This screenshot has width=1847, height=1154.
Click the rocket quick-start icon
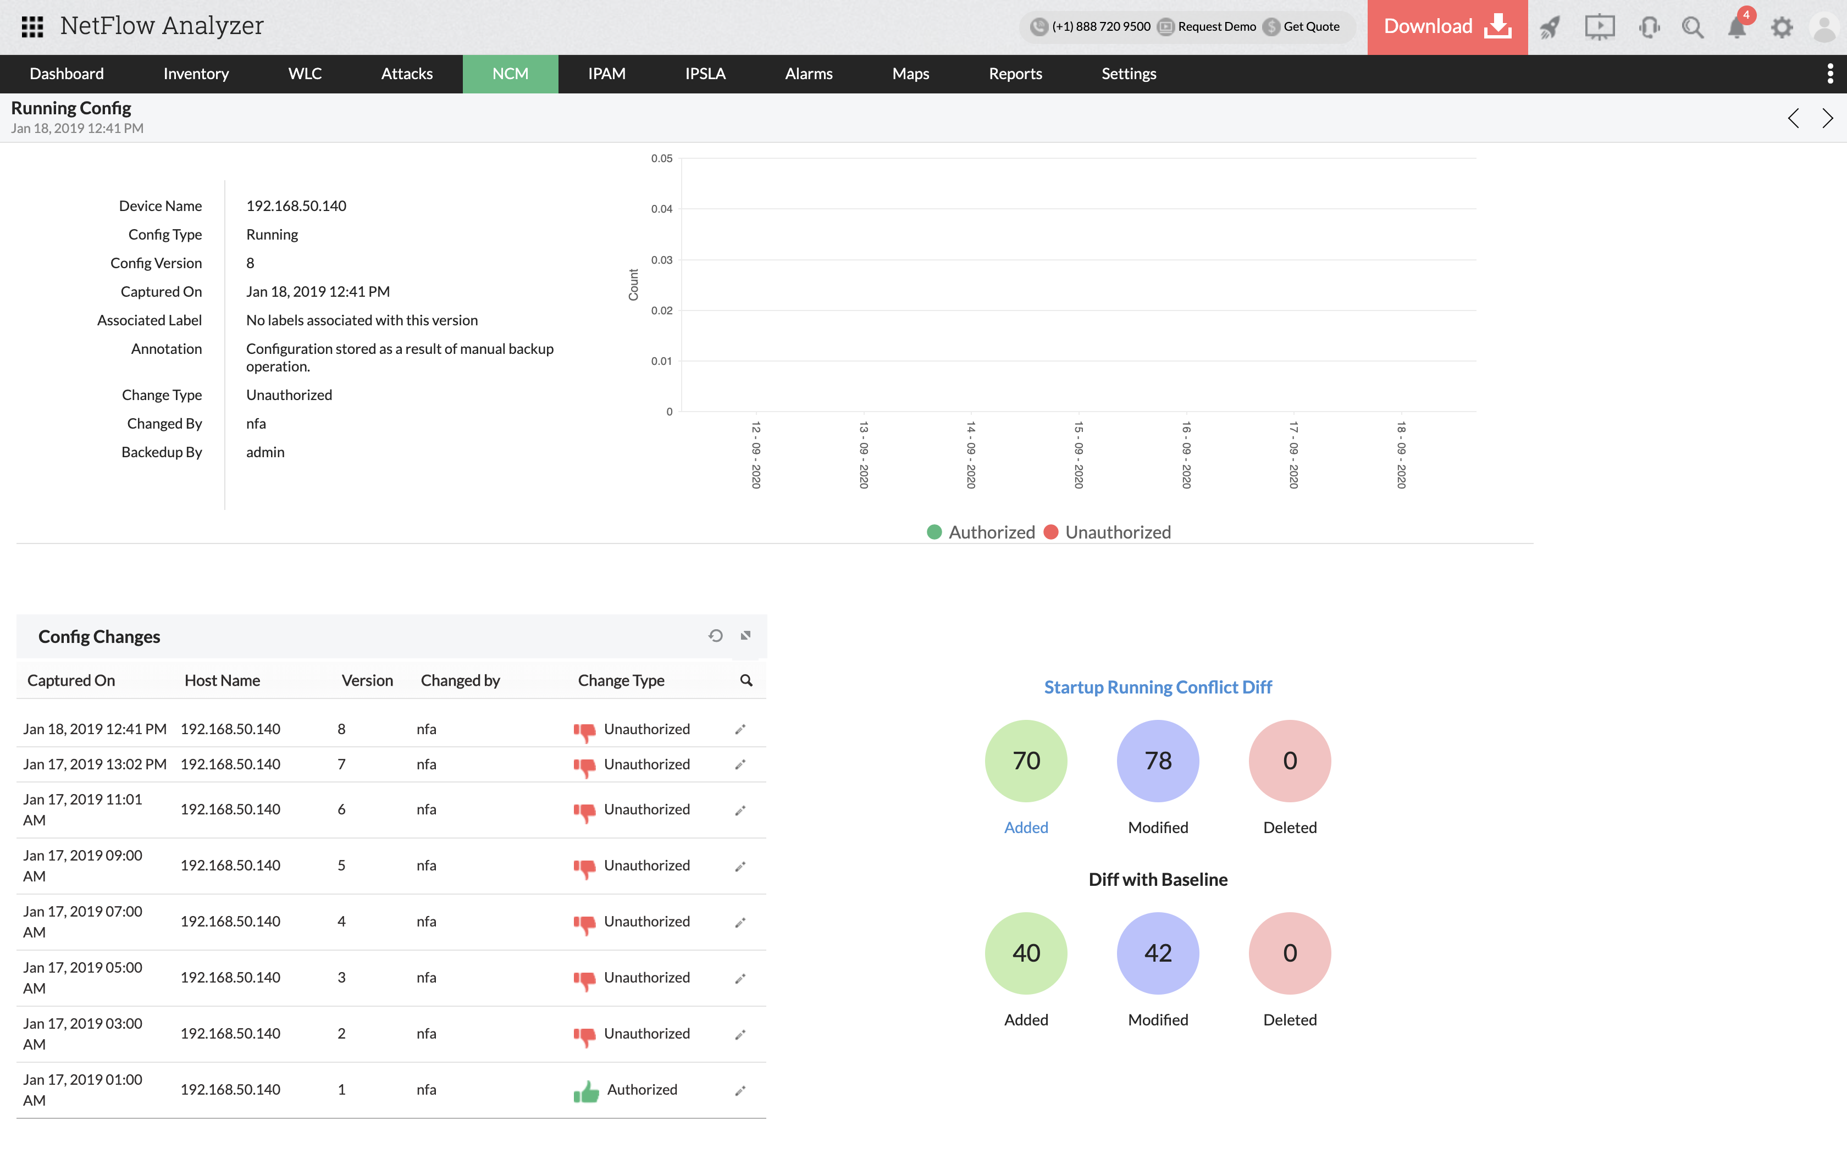pyautogui.click(x=1550, y=27)
